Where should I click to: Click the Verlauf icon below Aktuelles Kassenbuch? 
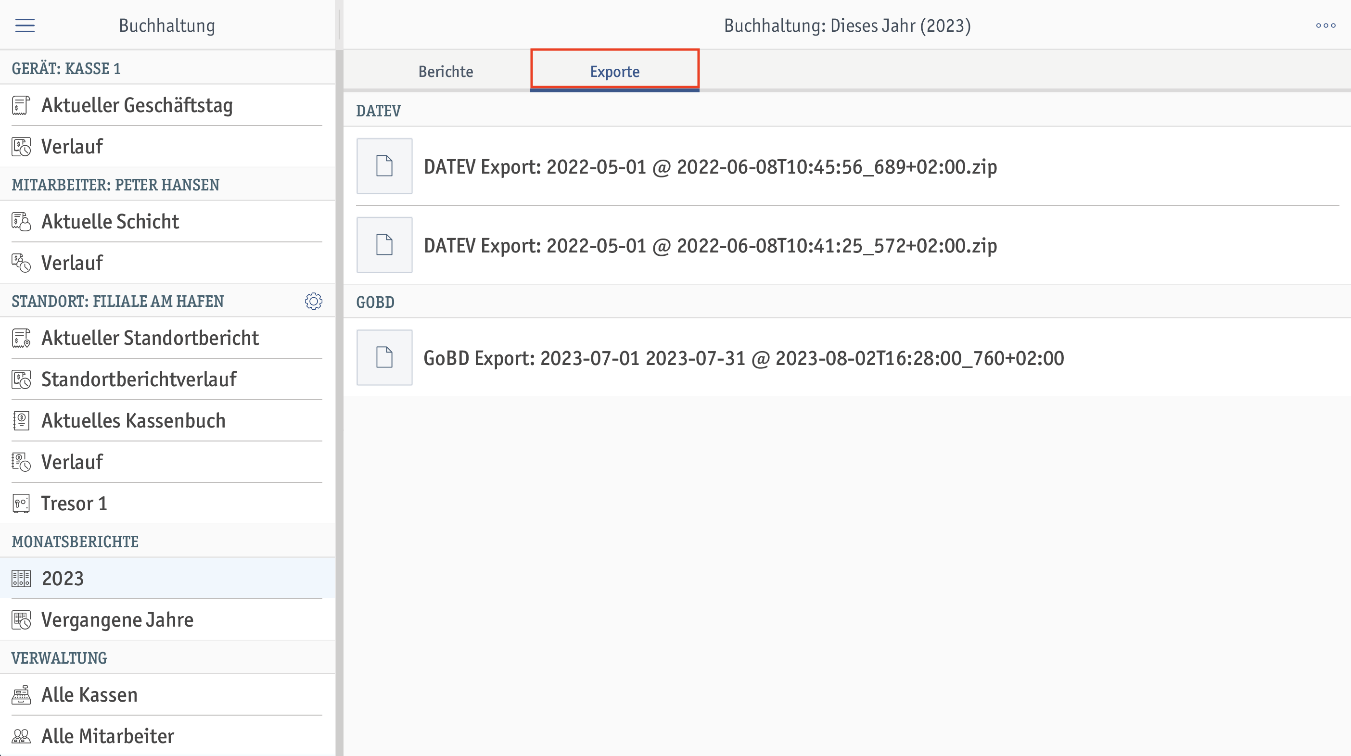coord(21,463)
